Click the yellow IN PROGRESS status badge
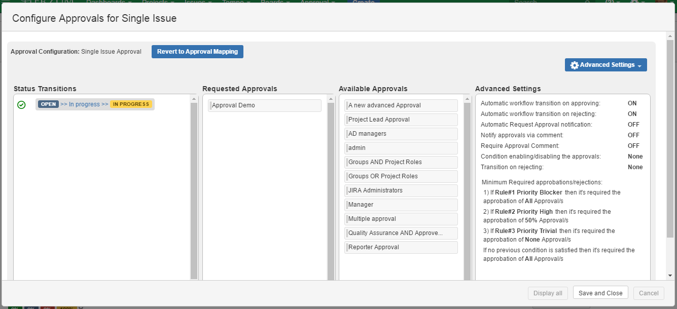677x309 pixels. (131, 104)
